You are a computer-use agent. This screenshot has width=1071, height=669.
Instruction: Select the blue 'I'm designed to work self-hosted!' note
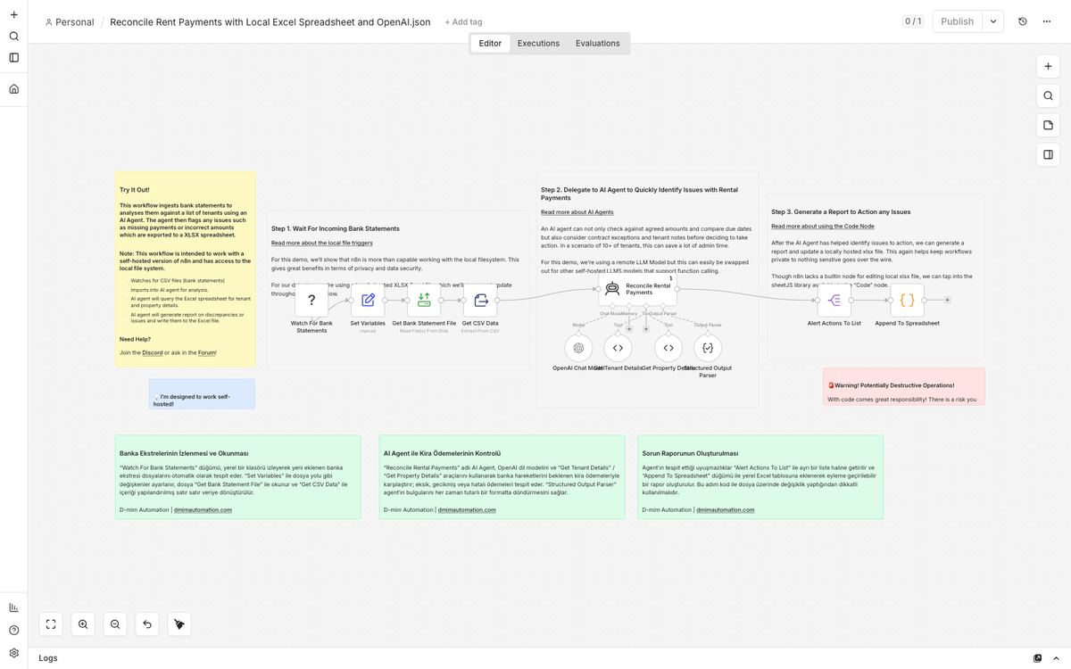click(x=202, y=394)
